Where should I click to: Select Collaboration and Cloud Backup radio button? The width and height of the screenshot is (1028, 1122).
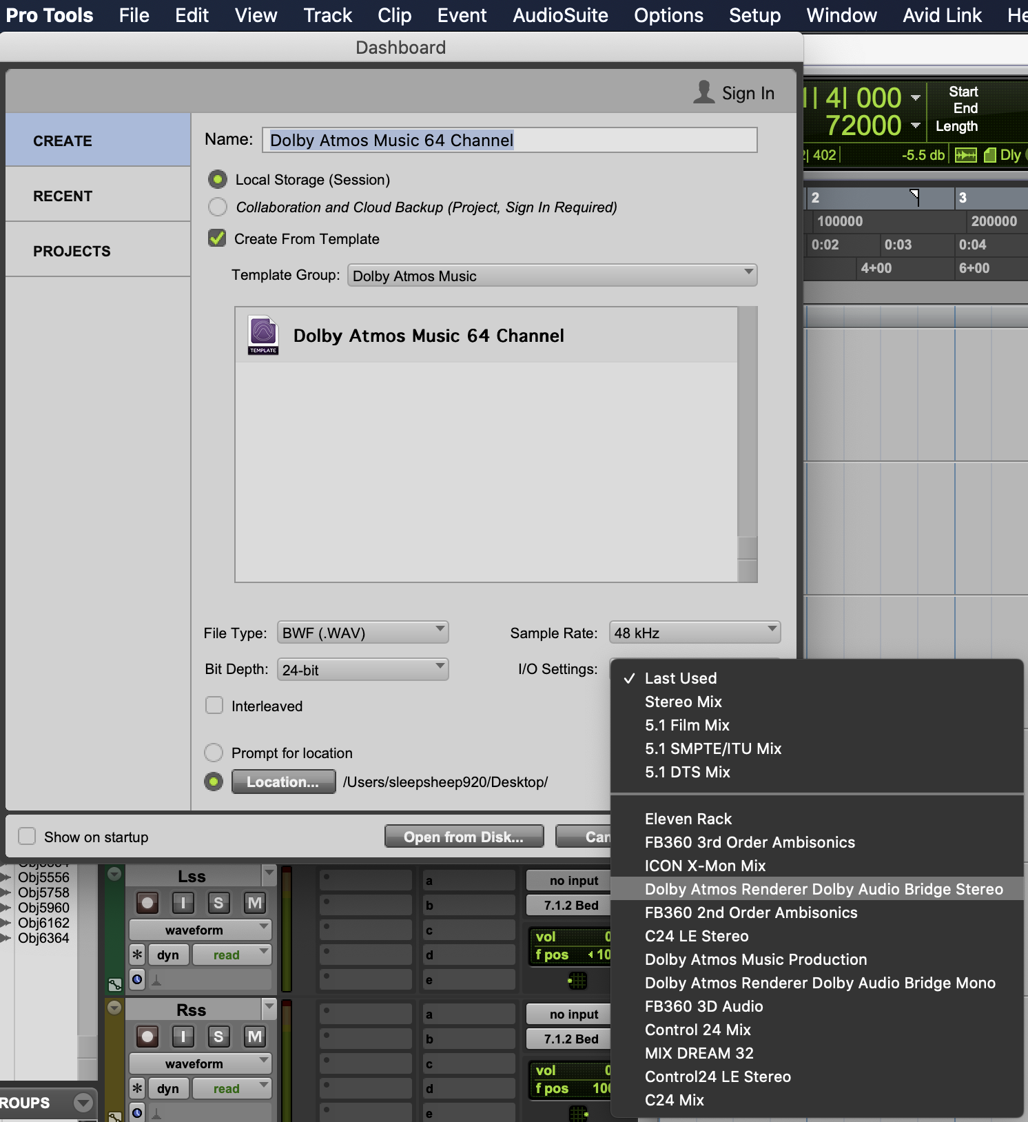tap(218, 207)
